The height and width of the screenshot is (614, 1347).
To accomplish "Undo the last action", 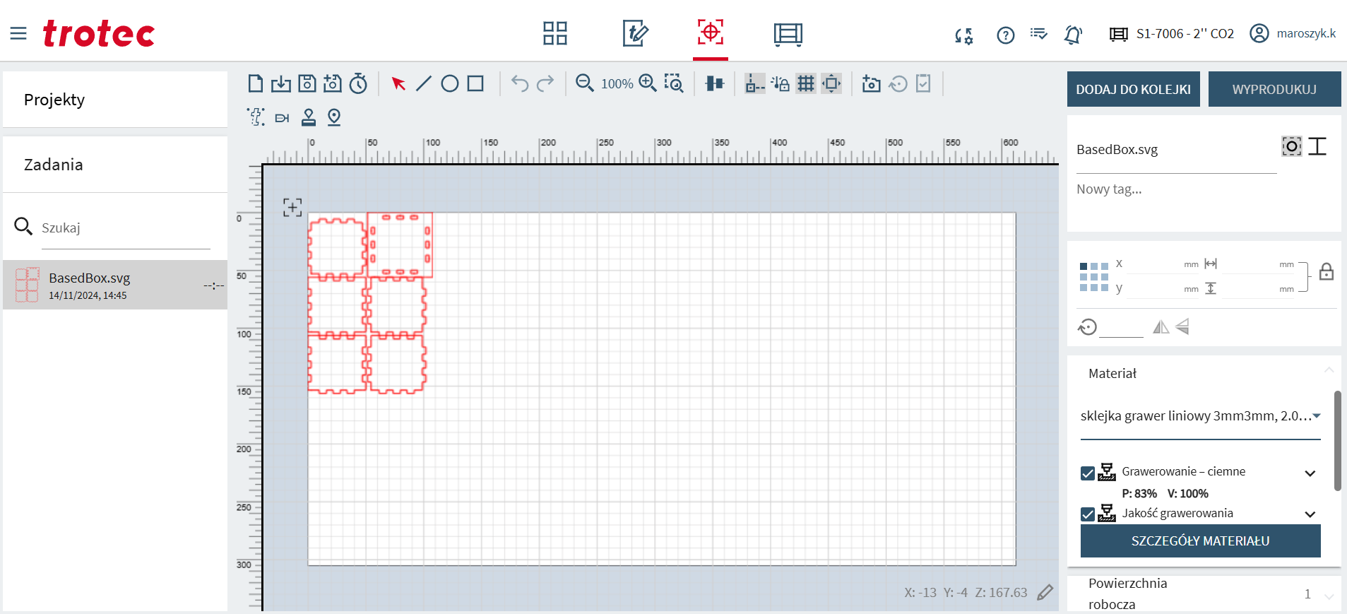I will tap(520, 83).
